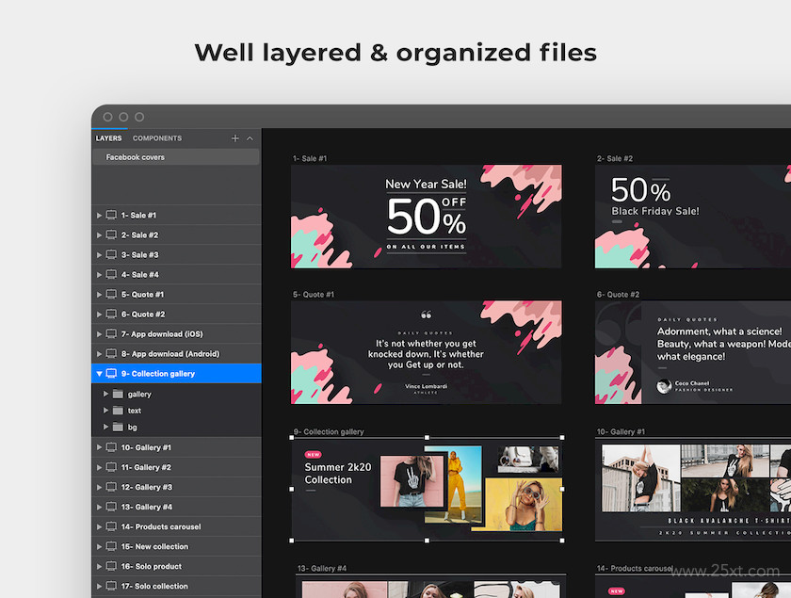Click the 5- Quote #1 artboard icon

111,294
